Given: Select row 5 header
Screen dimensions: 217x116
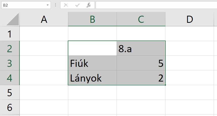Looking at the screenshot, I should (x=10, y=93).
